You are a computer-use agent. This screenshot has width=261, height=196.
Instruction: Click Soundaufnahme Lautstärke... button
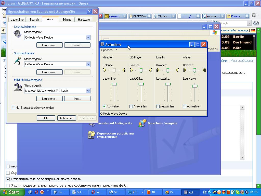[49, 72]
